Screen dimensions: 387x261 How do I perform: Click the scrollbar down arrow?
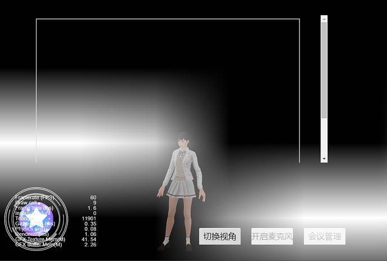[x=324, y=159]
